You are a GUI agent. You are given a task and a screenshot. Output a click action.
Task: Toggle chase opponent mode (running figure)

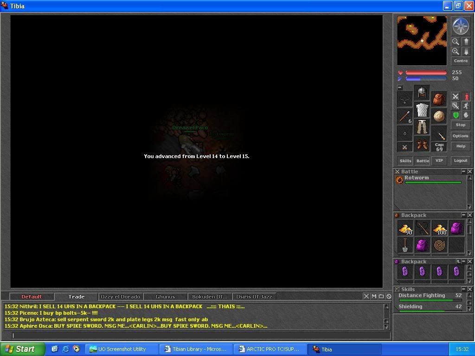tap(466, 106)
